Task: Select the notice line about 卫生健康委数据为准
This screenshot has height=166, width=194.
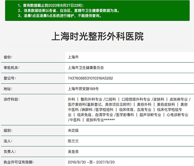Action: pos(69,11)
